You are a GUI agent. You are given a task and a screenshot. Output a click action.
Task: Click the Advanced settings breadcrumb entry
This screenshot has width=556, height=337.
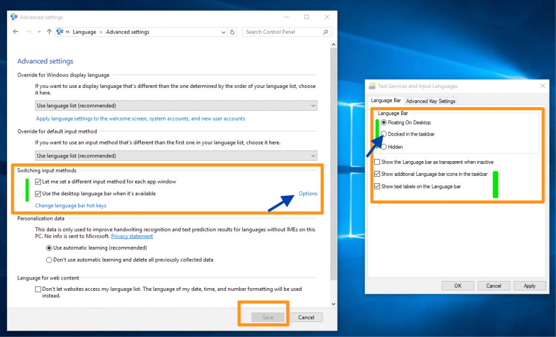click(x=128, y=32)
